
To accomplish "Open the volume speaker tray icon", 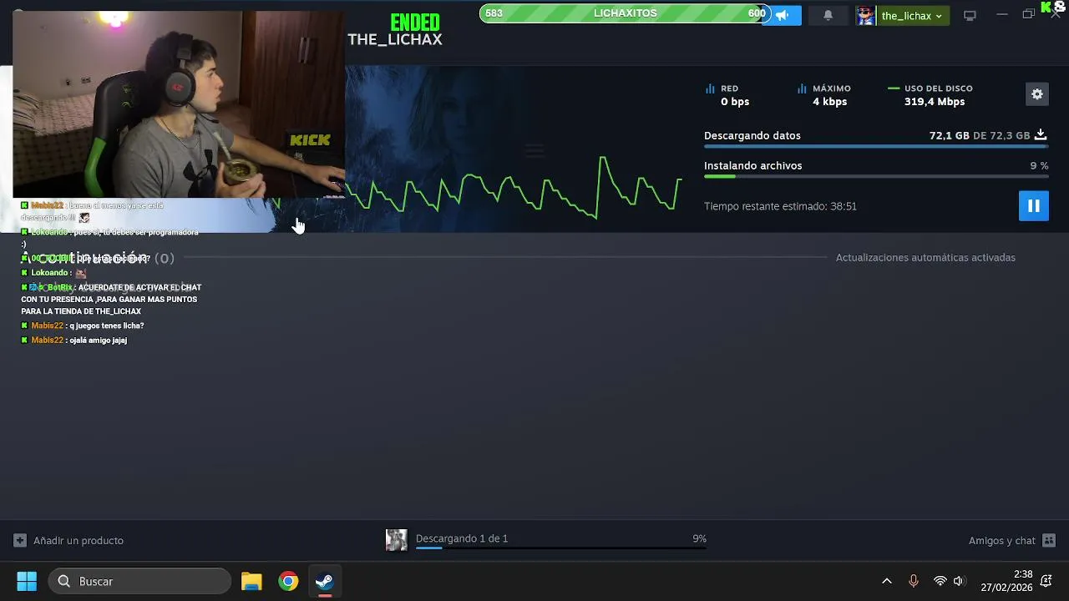I will [x=959, y=581].
